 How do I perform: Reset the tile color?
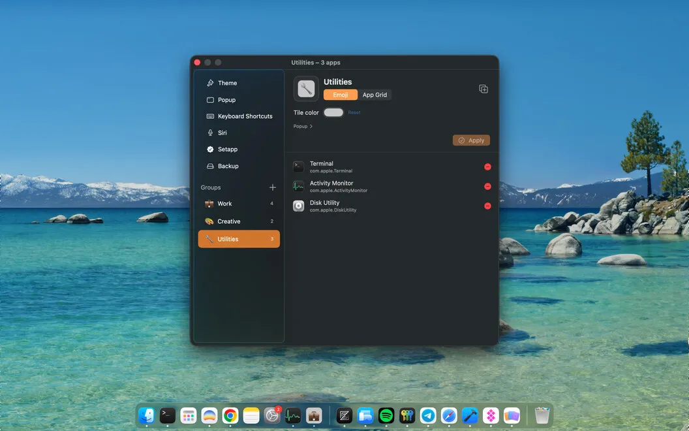pos(354,112)
